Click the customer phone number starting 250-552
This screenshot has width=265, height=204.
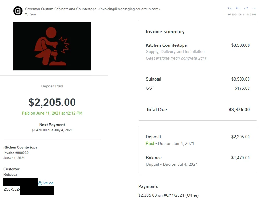[11, 189]
